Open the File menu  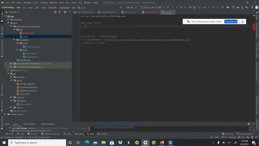(7, 2)
